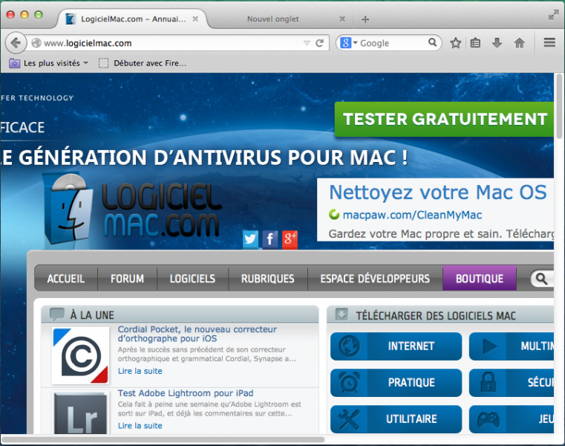This screenshot has height=446, width=565.
Task: Open the INTERNET software category button
Action: (x=396, y=346)
